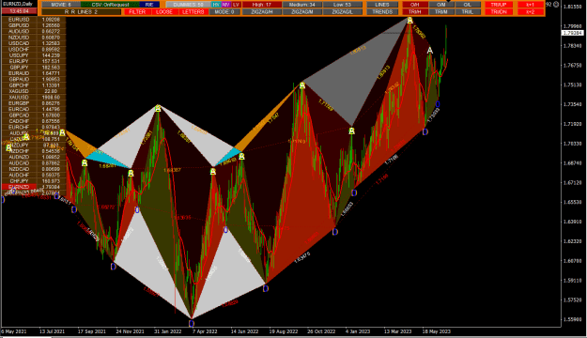587x338 pixels.
Task: Select the cyan HV swatch button
Action: (216, 5)
